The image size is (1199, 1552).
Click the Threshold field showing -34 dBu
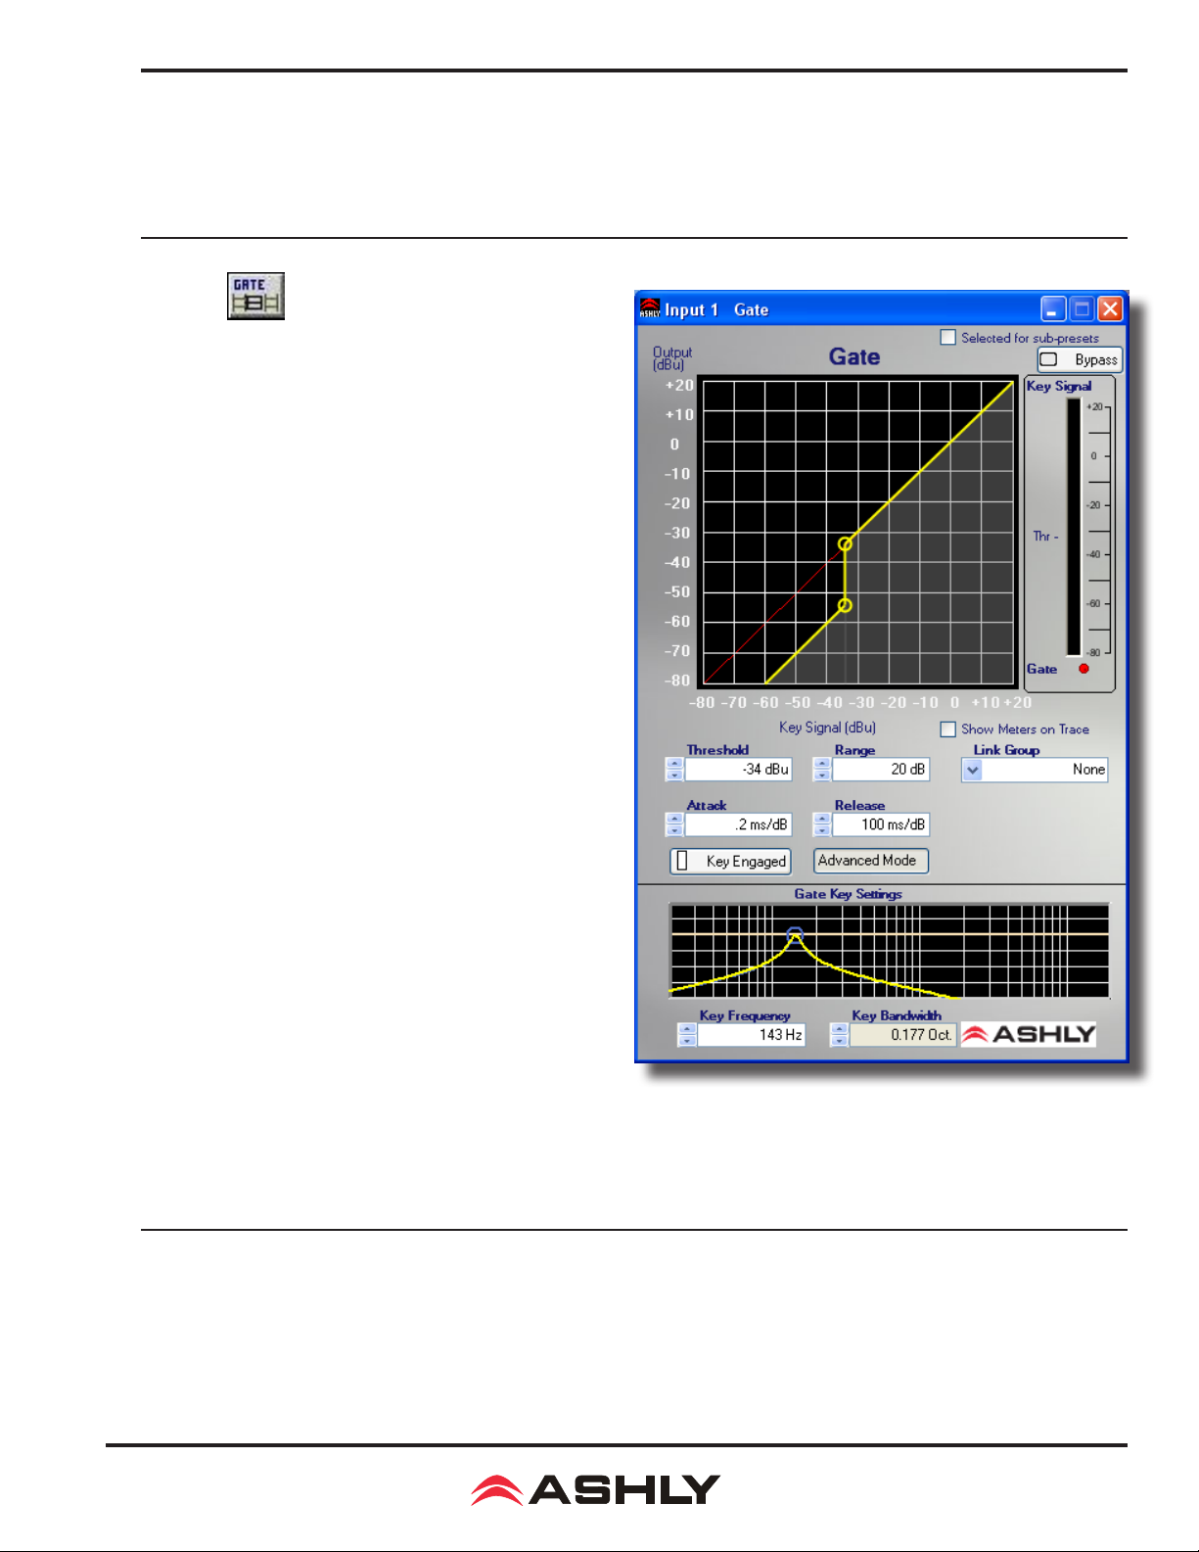(738, 770)
